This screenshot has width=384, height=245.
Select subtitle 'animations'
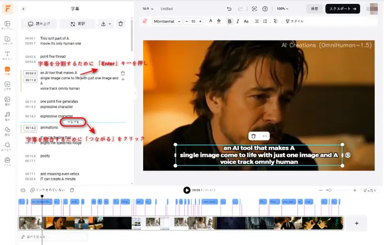point(49,128)
